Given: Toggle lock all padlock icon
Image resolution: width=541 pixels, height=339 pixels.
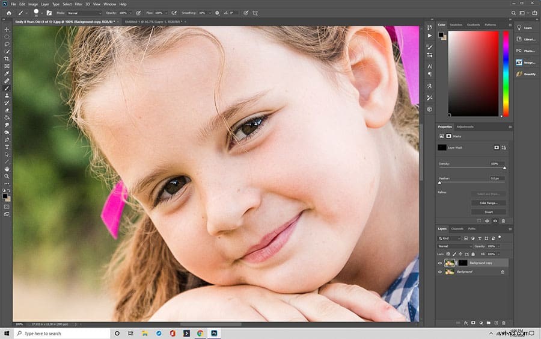Looking at the screenshot, I should pos(473,254).
